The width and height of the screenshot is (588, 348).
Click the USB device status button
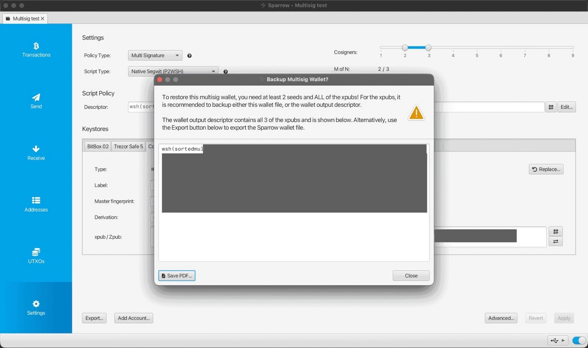[x=558, y=341]
